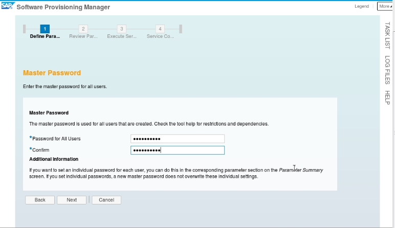Click the Master Password orange heading
Image resolution: width=395 pixels, height=228 pixels.
coord(52,73)
